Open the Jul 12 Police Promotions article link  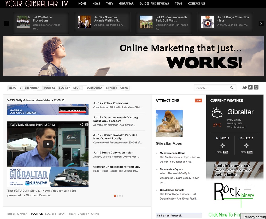point(111,103)
